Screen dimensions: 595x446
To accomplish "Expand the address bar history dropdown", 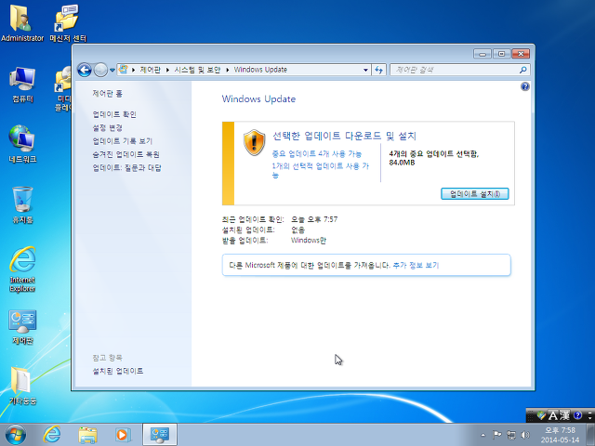I will coord(365,70).
